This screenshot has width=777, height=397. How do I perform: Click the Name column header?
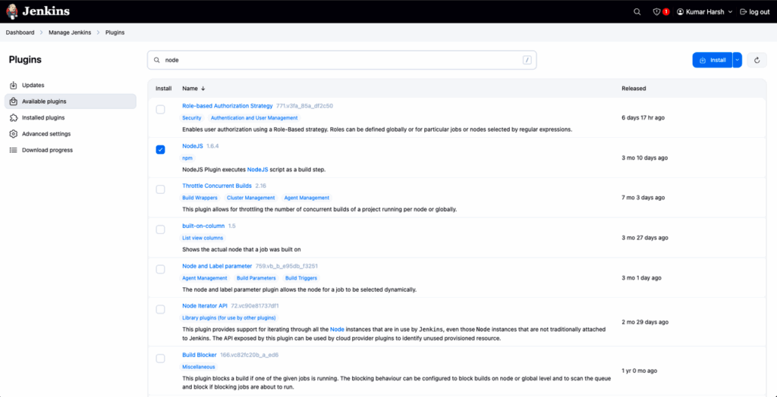coord(193,89)
